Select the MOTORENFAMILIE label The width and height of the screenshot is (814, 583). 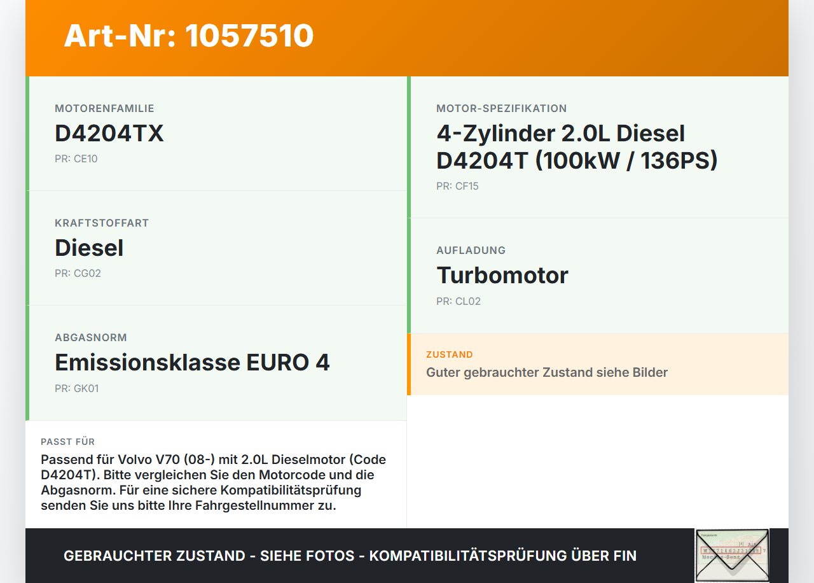point(104,109)
